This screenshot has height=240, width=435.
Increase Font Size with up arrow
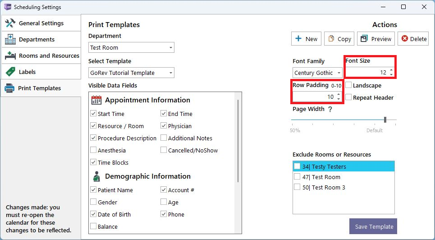click(x=391, y=70)
